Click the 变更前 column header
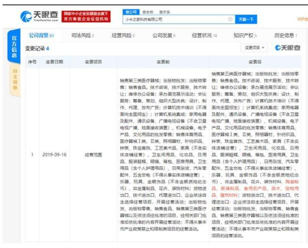This screenshot has height=248, width=308. 163,62
